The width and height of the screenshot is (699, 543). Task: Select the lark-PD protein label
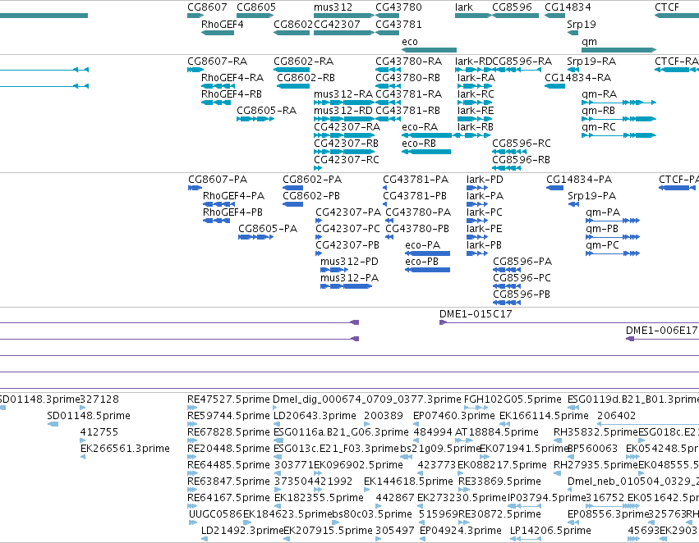click(x=485, y=180)
